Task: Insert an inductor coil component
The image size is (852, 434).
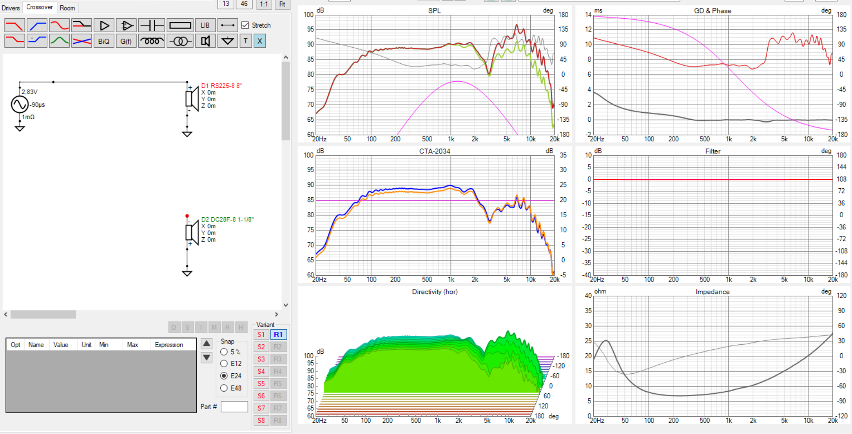Action: 152,41
